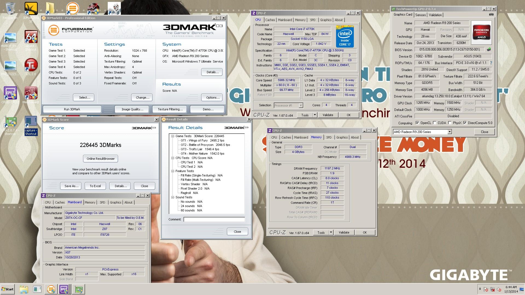Click Texture Filtering... button

[170, 109]
